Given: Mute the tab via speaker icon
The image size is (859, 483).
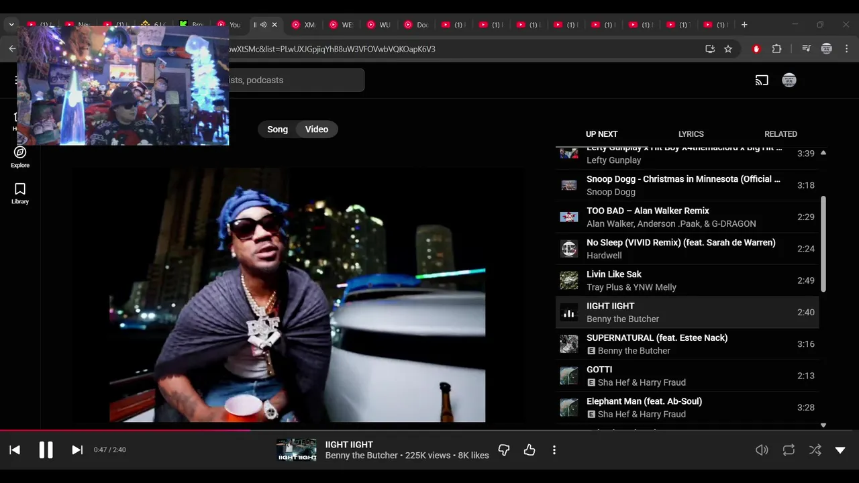Looking at the screenshot, I should [x=263, y=25].
